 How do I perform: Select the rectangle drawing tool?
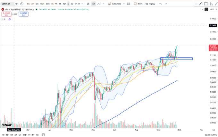206,4
